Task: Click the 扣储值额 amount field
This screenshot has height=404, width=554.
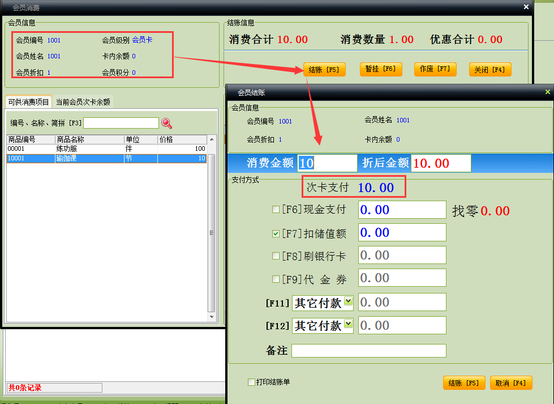Action: tap(402, 232)
